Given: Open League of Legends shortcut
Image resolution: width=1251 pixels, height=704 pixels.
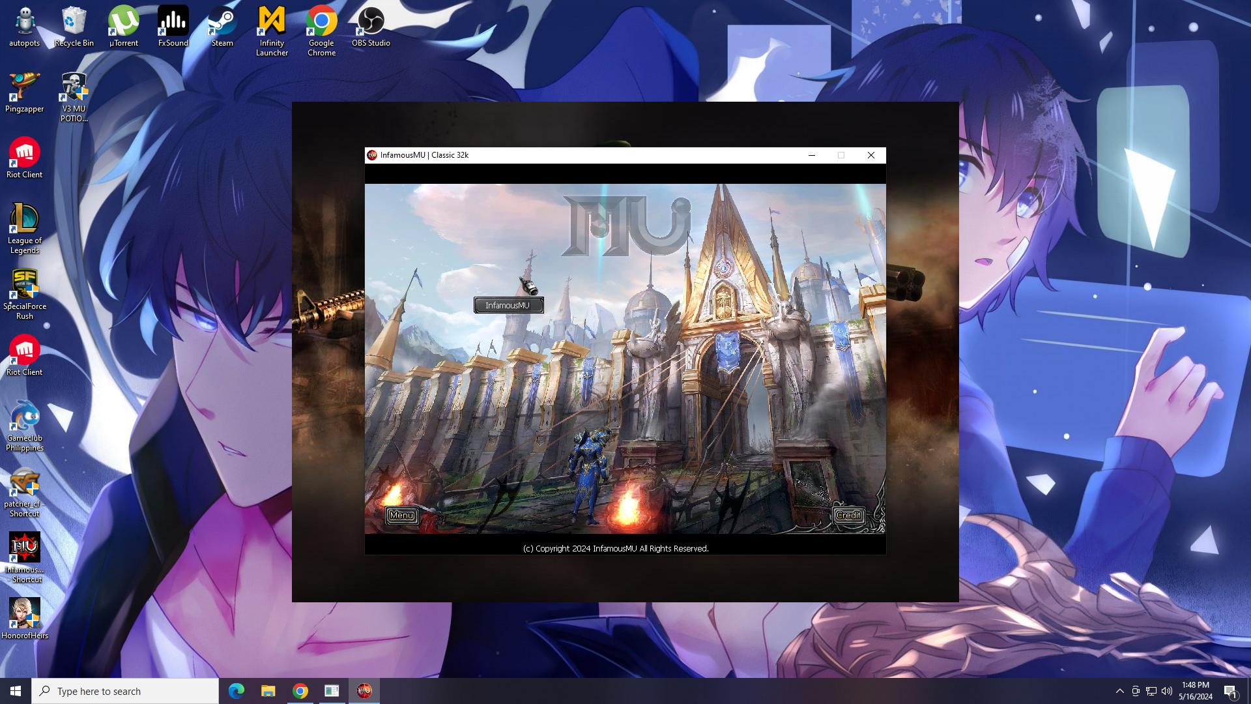Looking at the screenshot, I should click(x=25, y=229).
